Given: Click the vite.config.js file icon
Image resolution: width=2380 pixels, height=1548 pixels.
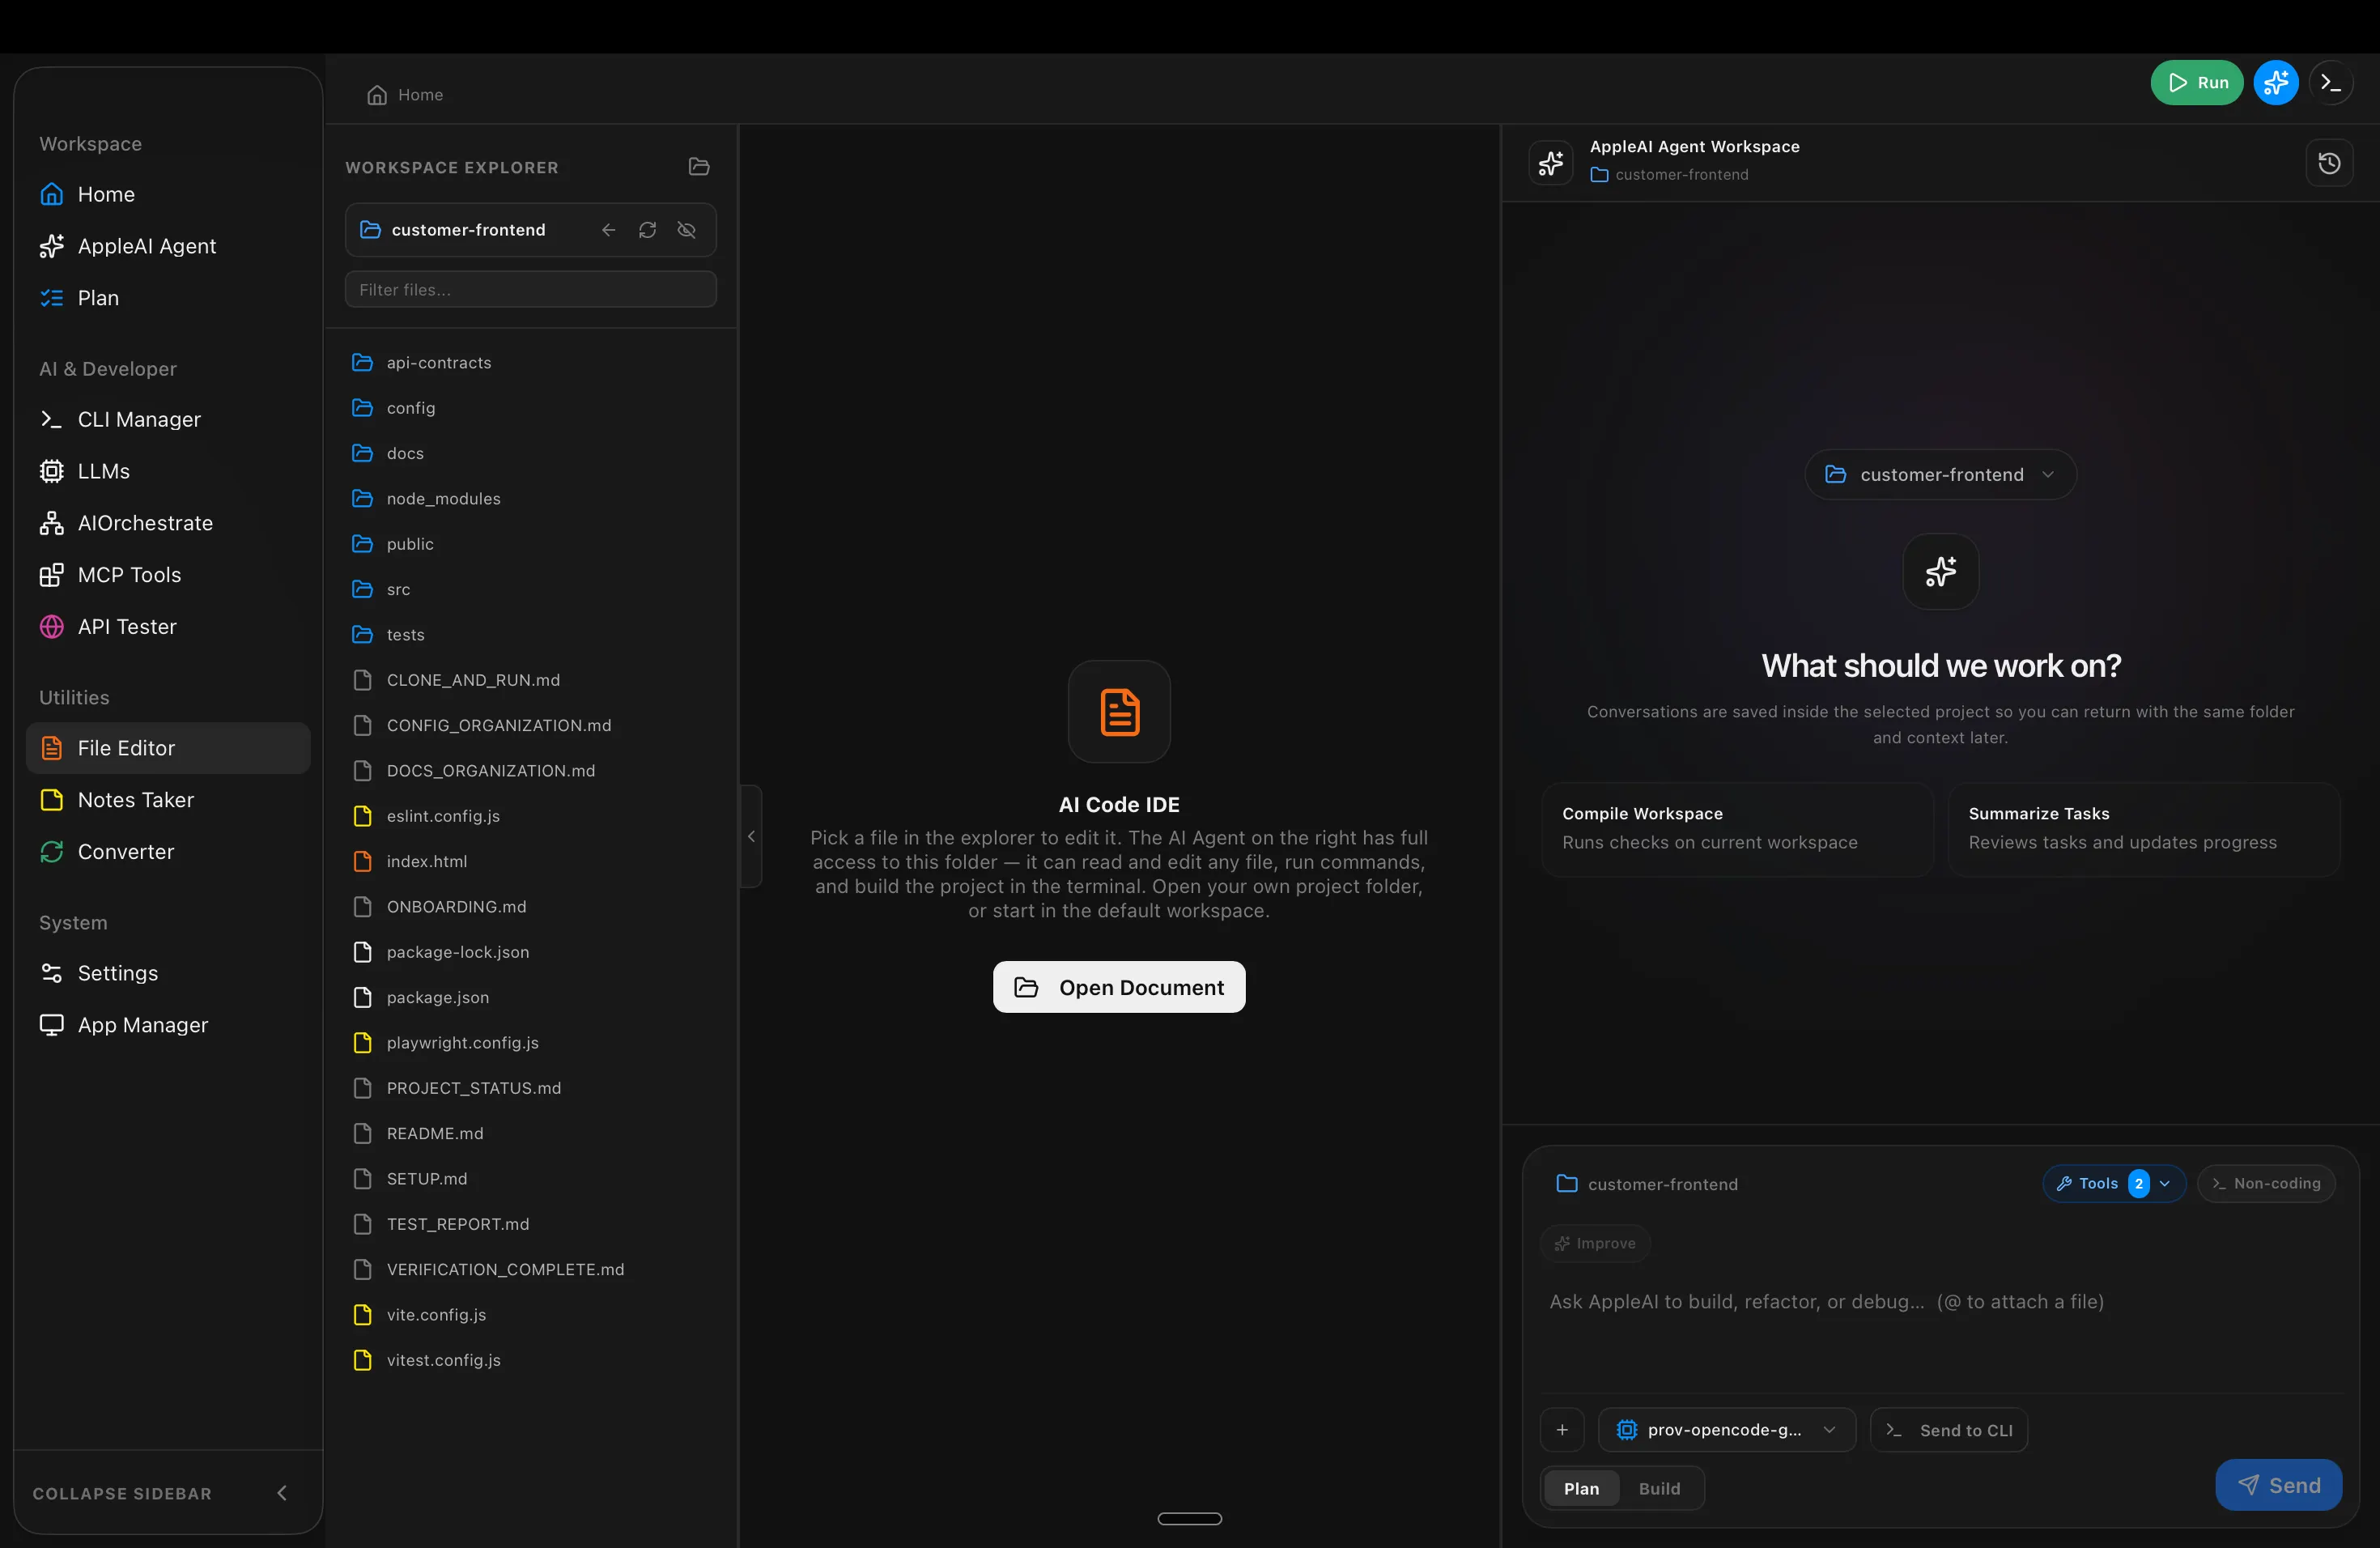Looking at the screenshot, I should [362, 1315].
